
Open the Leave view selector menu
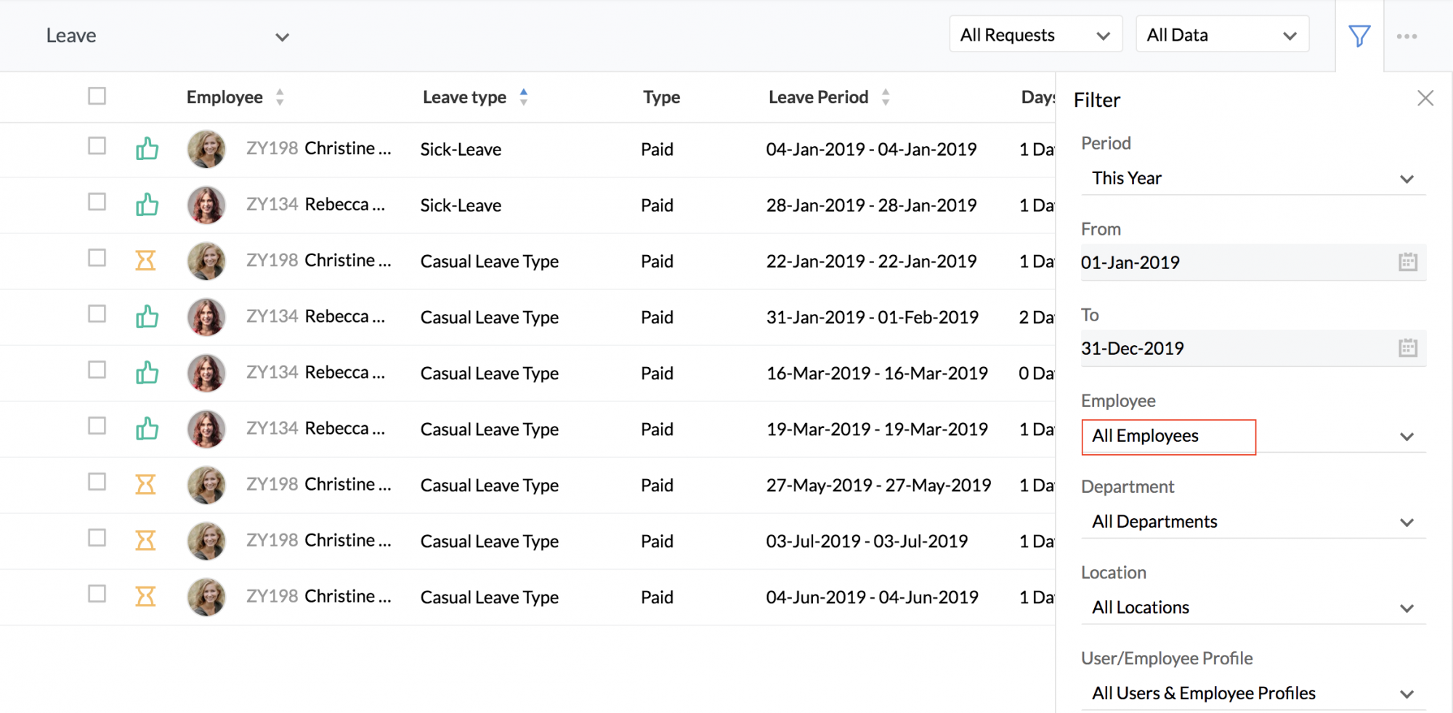tap(167, 36)
